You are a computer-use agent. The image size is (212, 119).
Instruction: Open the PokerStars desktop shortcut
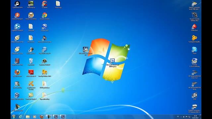[x=194, y=27]
